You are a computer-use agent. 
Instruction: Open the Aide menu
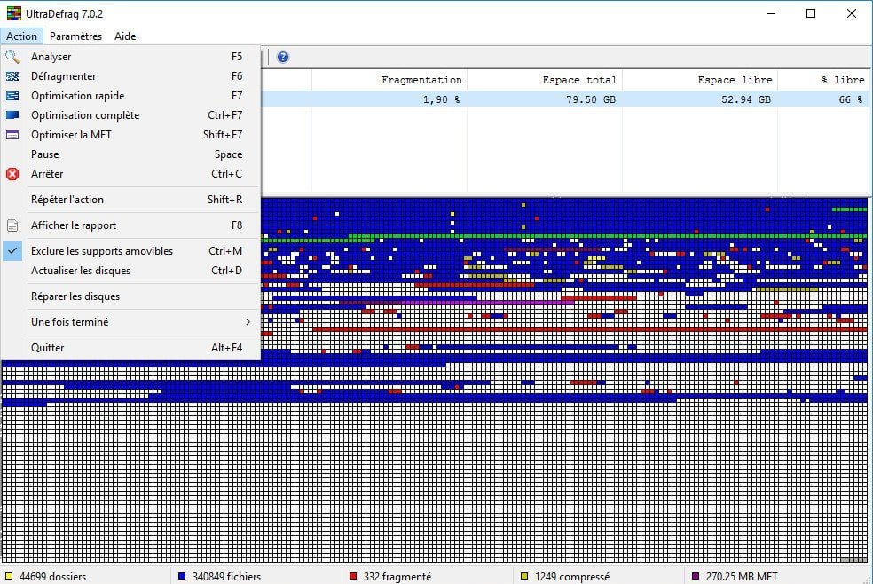[x=125, y=36]
